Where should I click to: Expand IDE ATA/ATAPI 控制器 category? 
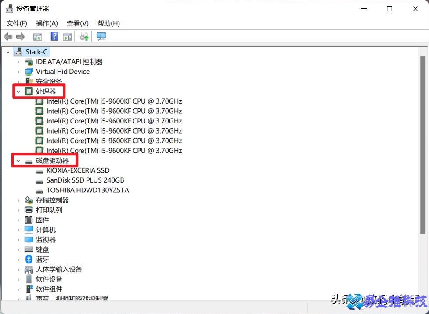tap(18, 62)
